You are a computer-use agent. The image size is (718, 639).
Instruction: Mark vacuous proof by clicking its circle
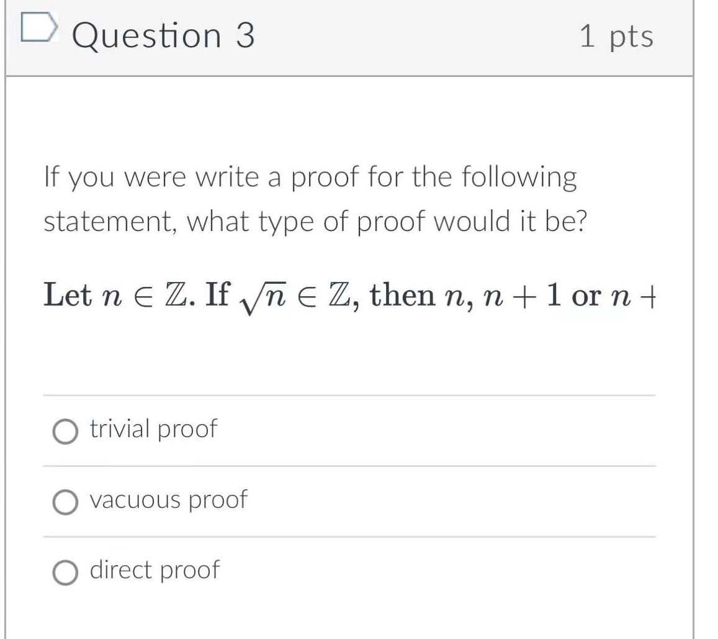coord(65,500)
